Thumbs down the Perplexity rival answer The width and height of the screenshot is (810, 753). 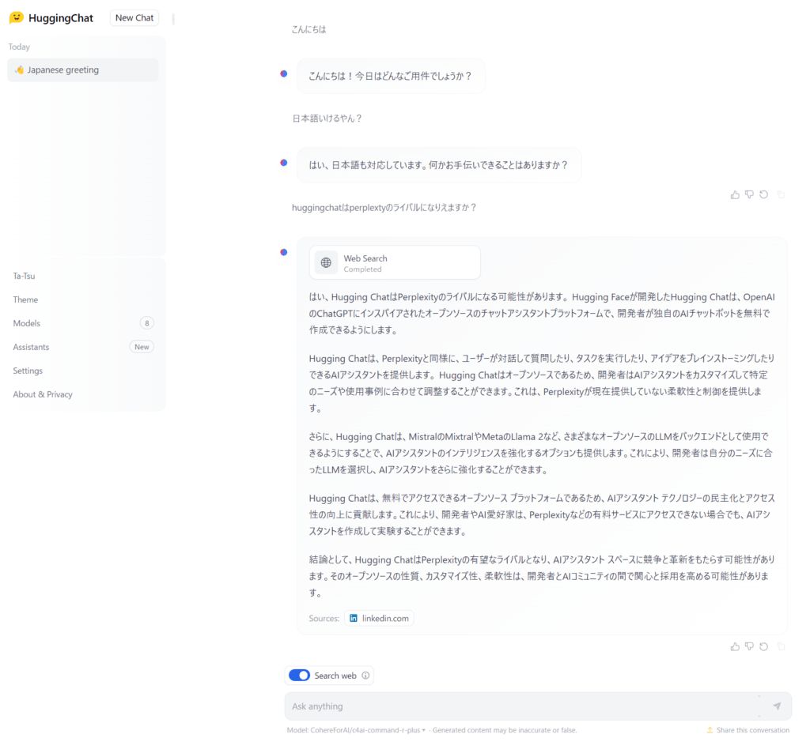point(749,646)
